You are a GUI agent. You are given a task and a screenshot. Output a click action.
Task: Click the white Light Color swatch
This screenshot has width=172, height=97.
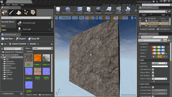(x=160, y=66)
